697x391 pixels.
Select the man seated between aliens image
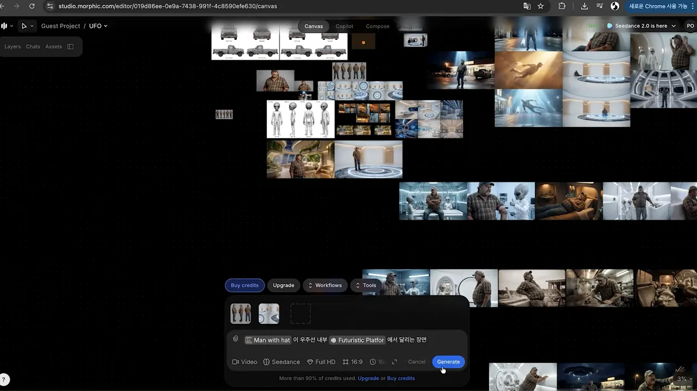pos(433,201)
